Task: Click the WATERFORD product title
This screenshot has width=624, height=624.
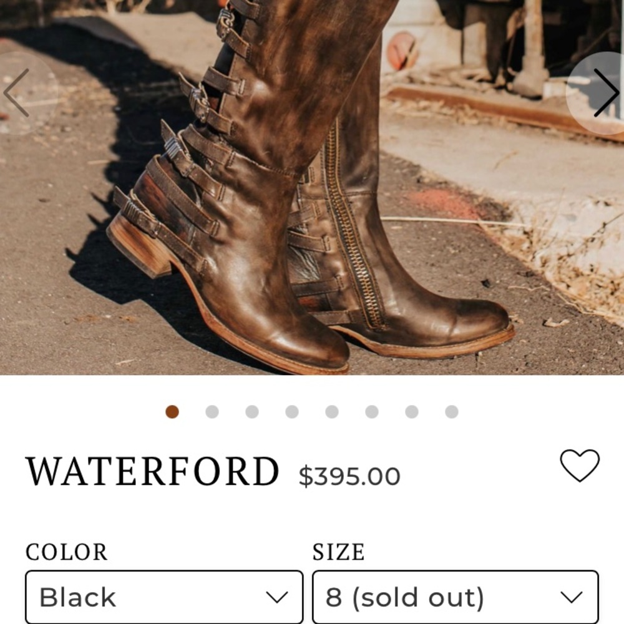Action: (x=152, y=472)
